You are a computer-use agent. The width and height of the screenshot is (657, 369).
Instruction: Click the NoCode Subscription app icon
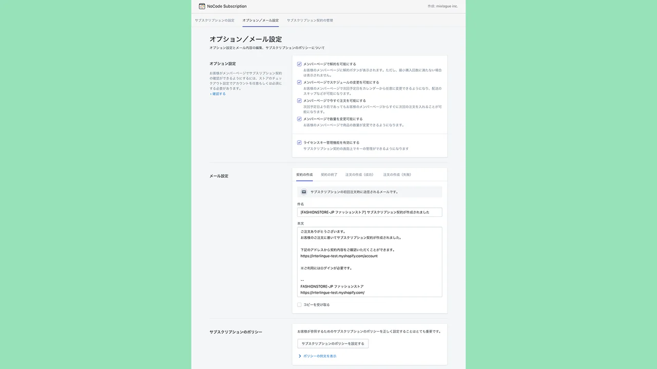tap(202, 6)
